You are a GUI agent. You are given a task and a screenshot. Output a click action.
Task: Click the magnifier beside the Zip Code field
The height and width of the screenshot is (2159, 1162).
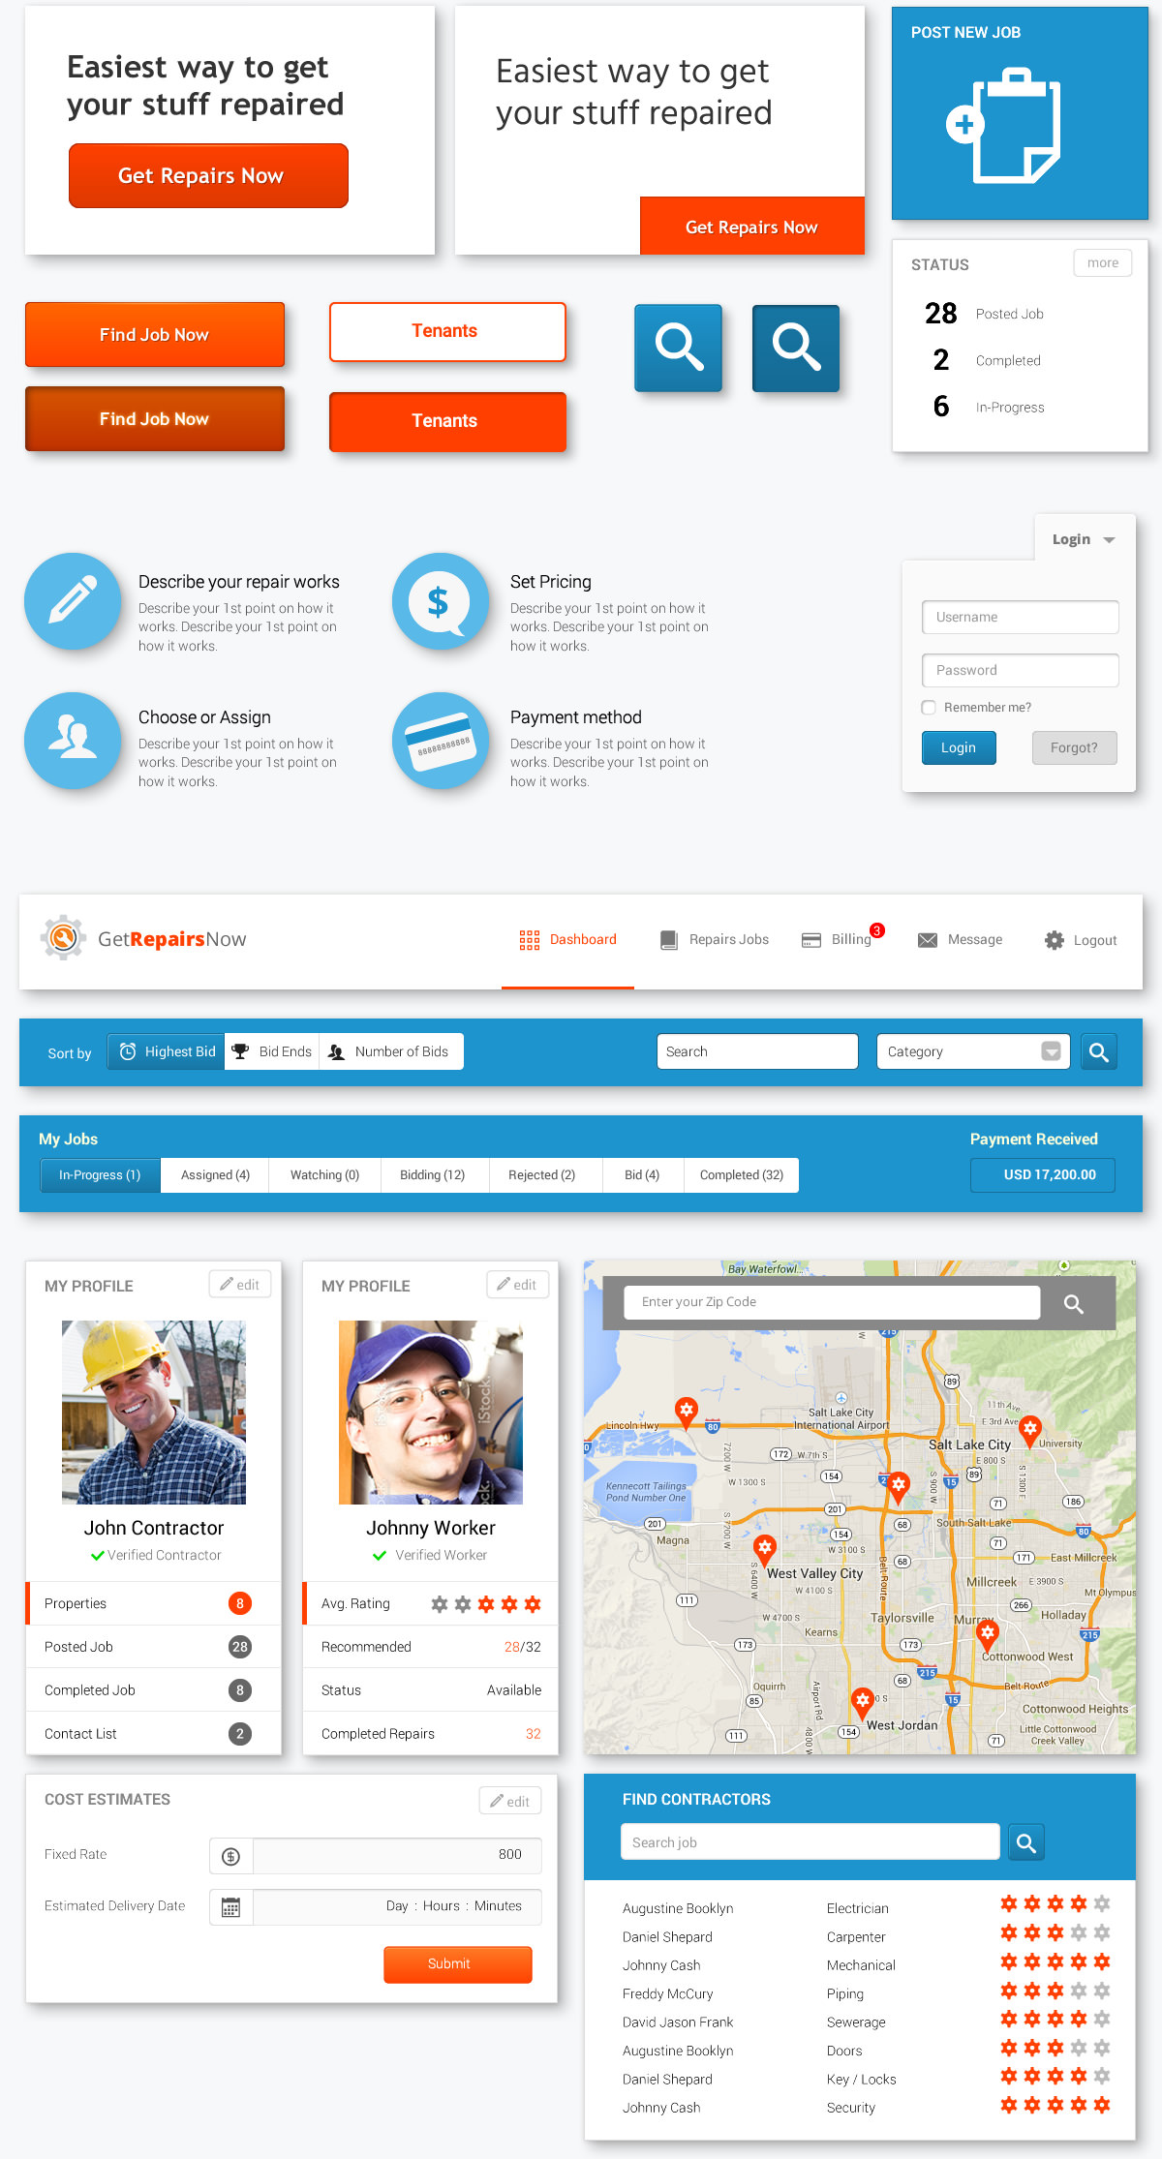point(1073,1304)
